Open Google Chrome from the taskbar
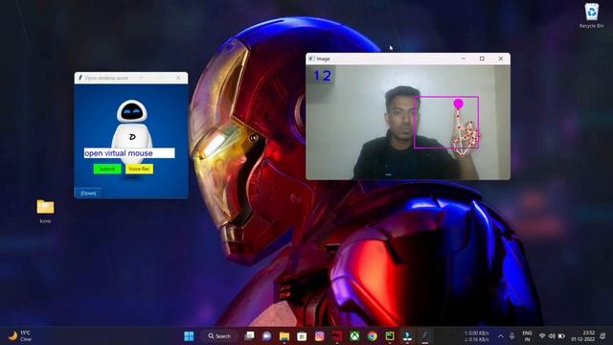 tap(373, 336)
